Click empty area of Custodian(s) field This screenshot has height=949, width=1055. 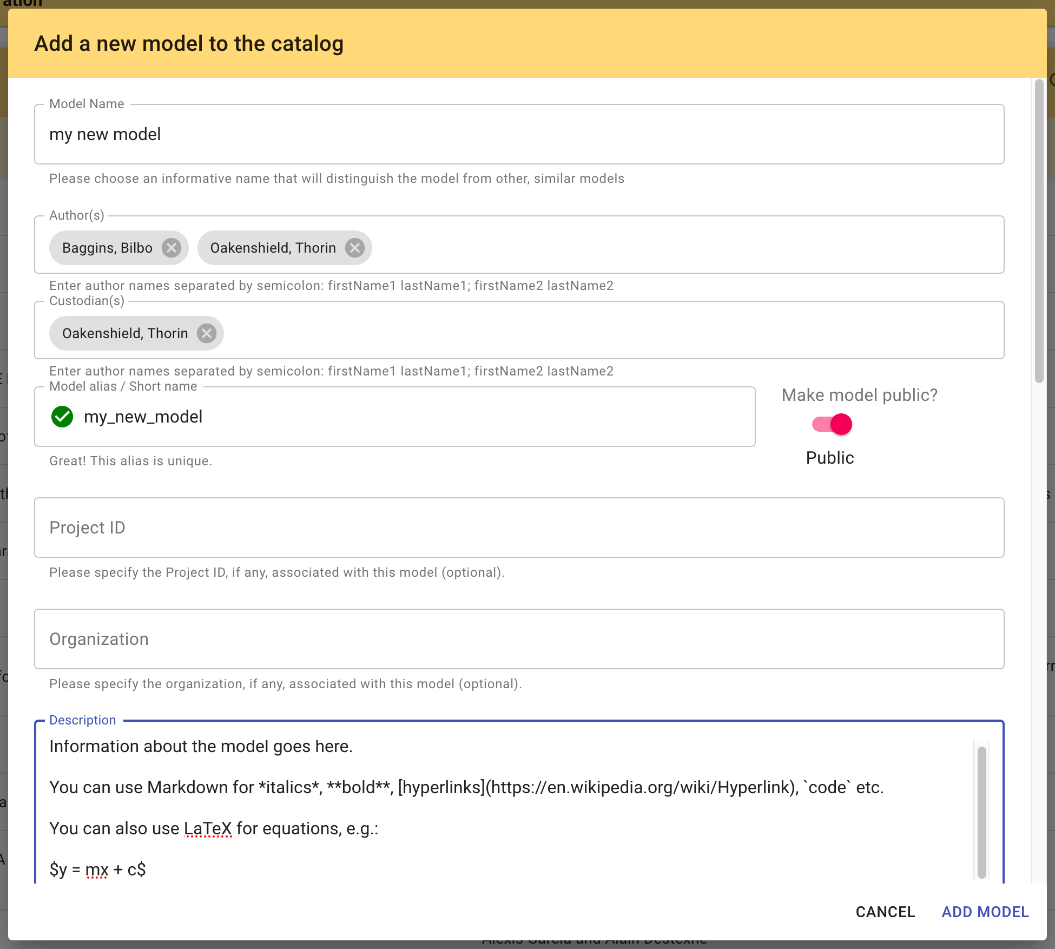(595, 333)
